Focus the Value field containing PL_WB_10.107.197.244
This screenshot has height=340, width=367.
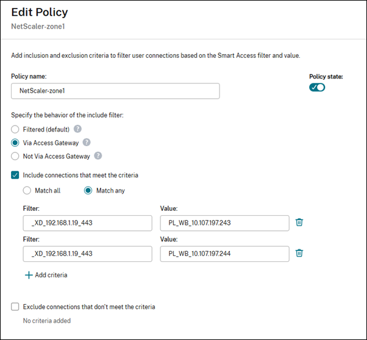(224, 253)
